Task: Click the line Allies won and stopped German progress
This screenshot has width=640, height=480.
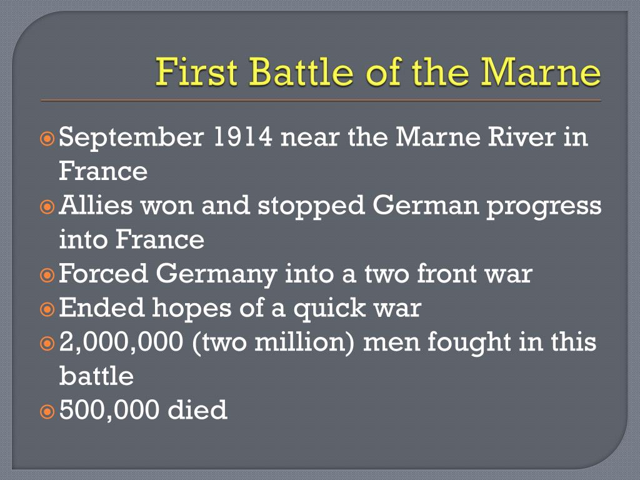Action: (x=330, y=206)
